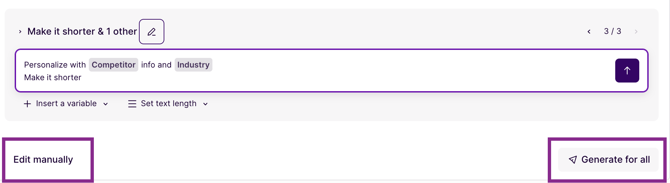Click the 'Set text length' label

tap(169, 103)
